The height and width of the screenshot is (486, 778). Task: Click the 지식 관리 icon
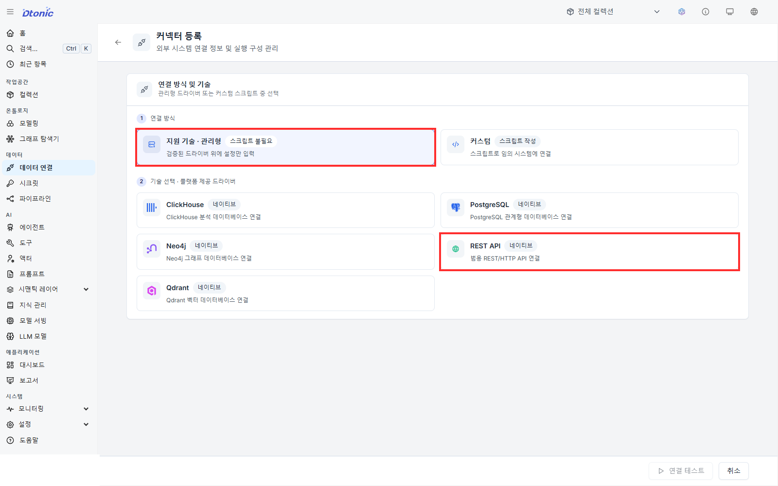(10, 305)
